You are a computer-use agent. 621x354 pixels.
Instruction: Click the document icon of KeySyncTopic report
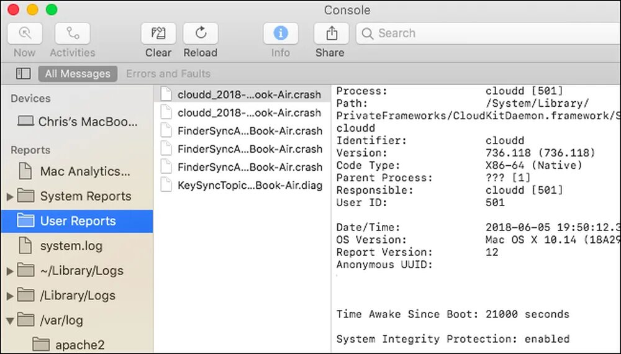coord(166,185)
